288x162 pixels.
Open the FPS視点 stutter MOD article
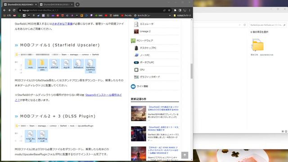(x=163, y=108)
